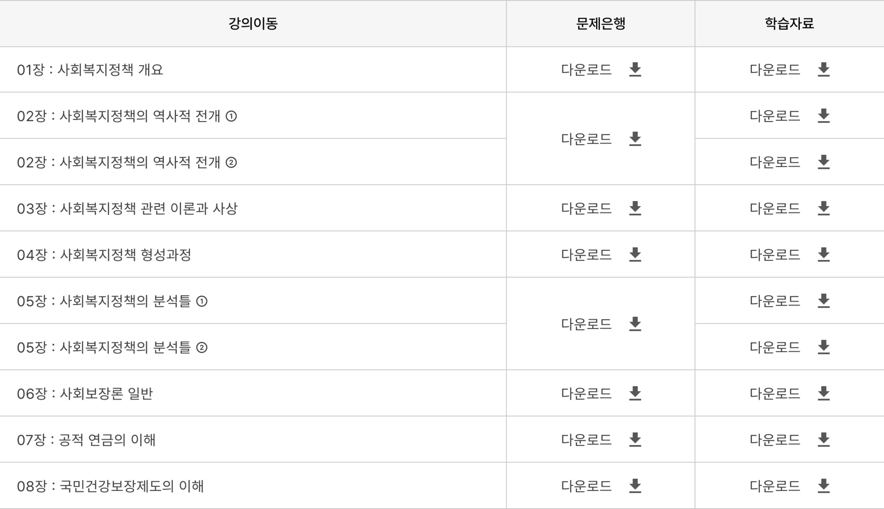Click 다운로드 text in 학습자료 for 08장
This screenshot has width=884, height=509.
click(x=774, y=486)
